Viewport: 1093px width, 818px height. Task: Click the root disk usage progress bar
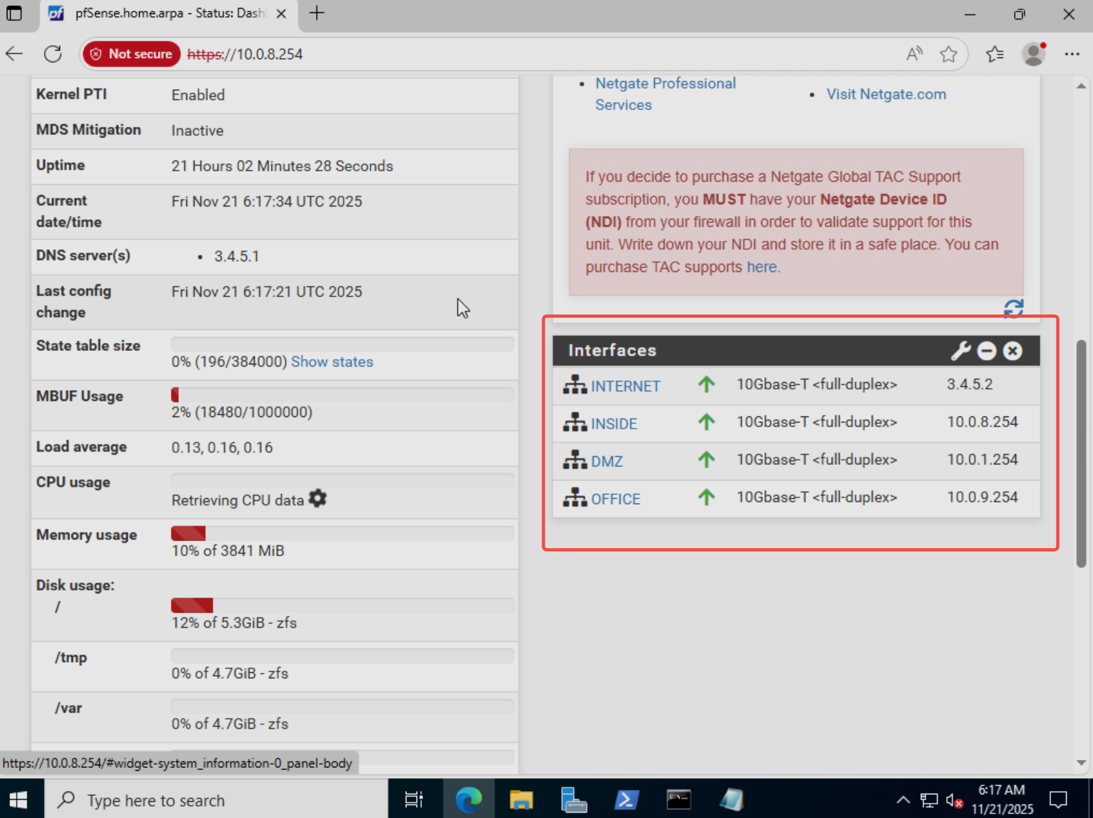coord(342,605)
